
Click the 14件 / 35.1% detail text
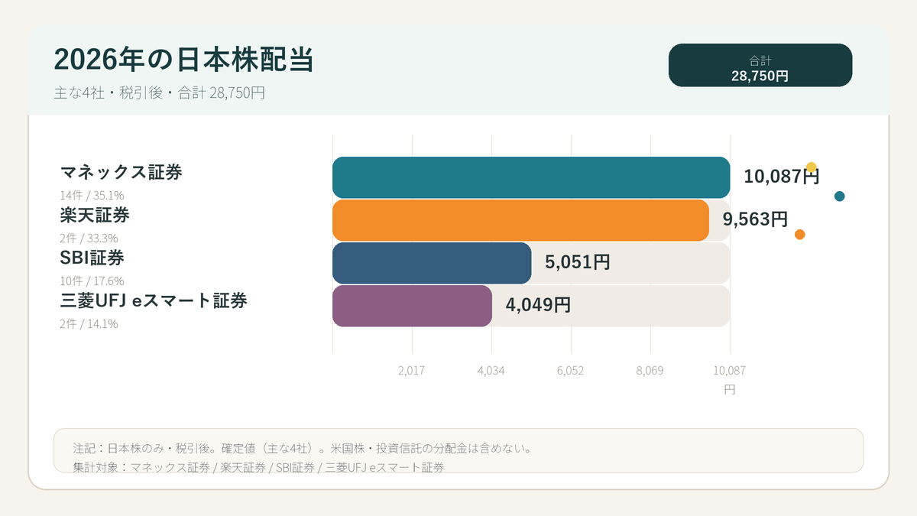92,195
